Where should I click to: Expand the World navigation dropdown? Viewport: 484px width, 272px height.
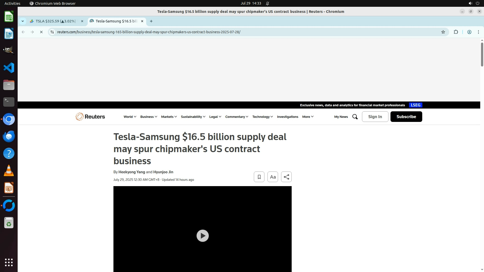point(130,117)
